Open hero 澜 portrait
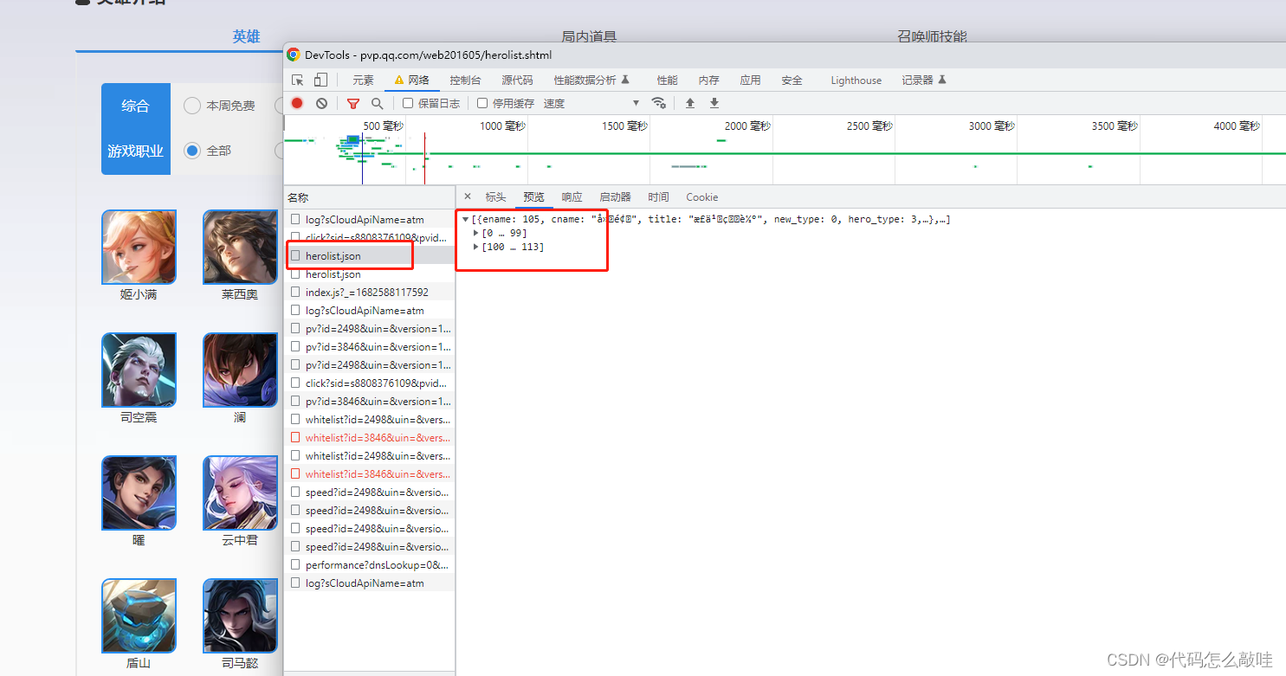 pos(240,370)
